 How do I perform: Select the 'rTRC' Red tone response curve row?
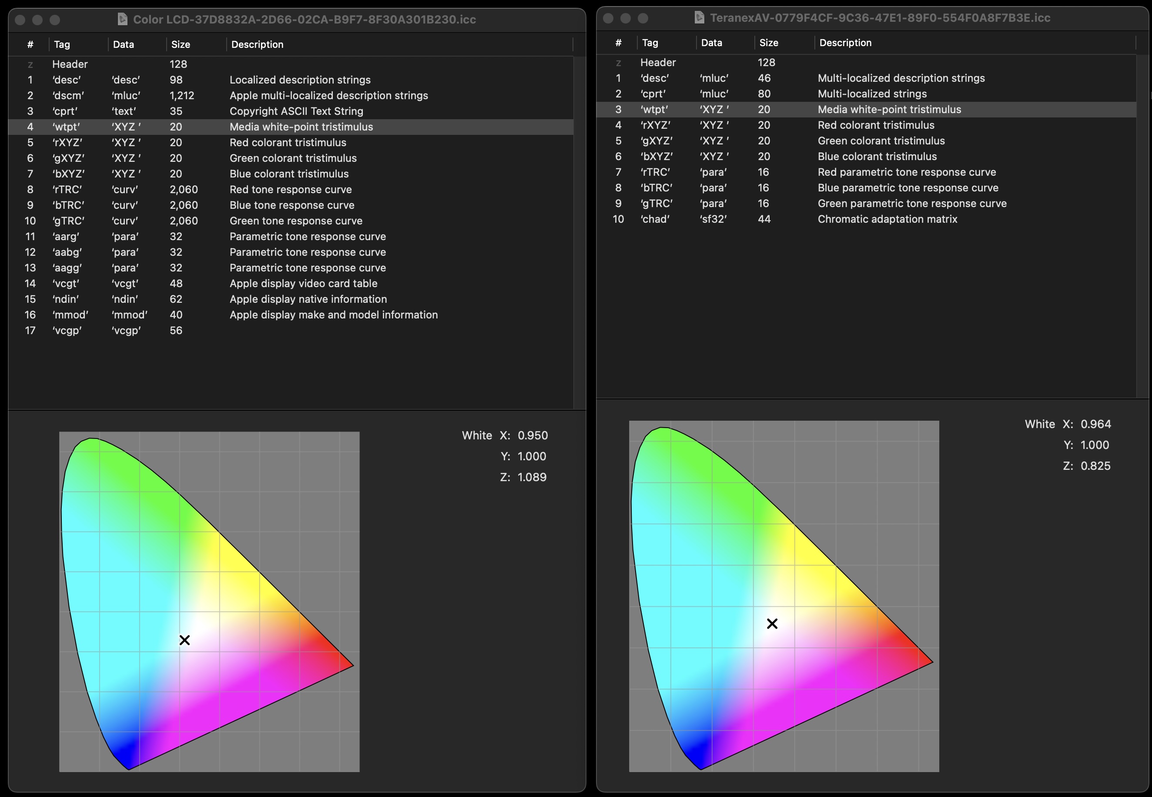(x=291, y=189)
